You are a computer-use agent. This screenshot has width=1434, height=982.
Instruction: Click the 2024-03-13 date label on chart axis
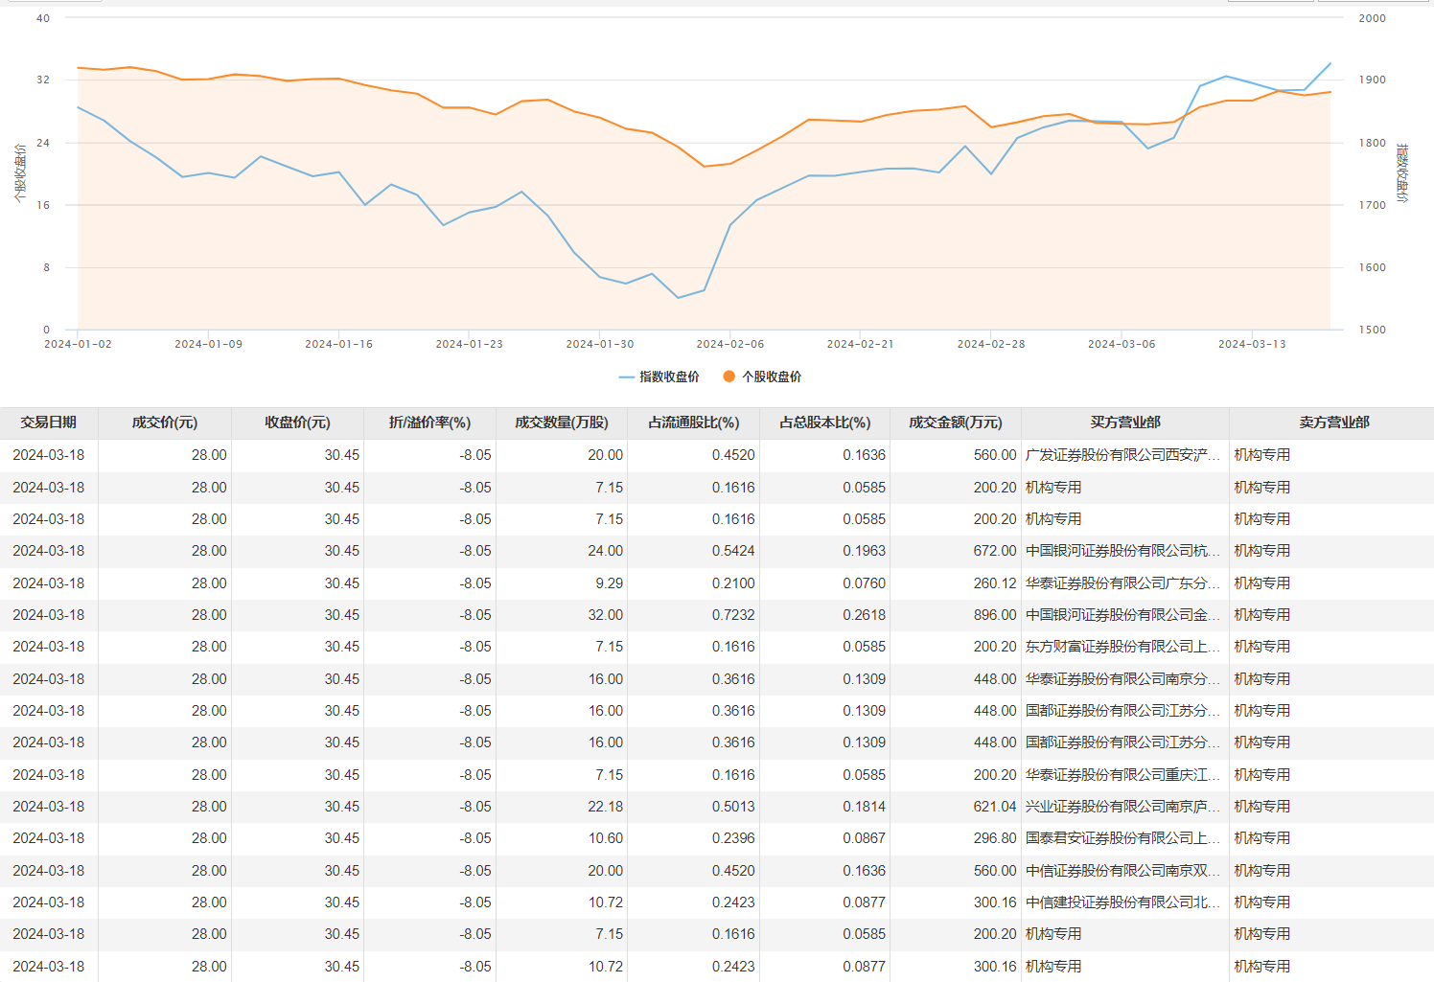[x=1252, y=344]
